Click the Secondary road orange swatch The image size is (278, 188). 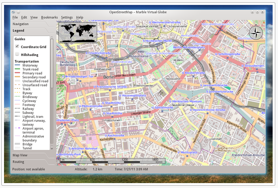[17, 77]
